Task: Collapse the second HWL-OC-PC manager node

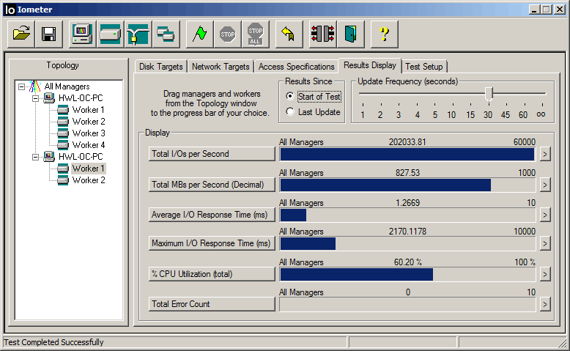Action: coord(35,157)
